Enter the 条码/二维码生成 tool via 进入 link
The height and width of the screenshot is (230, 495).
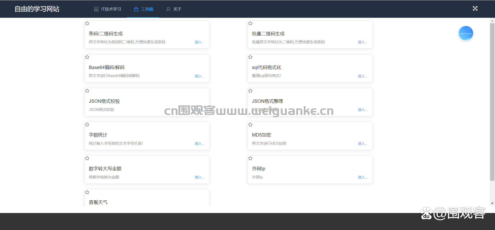coord(200,42)
